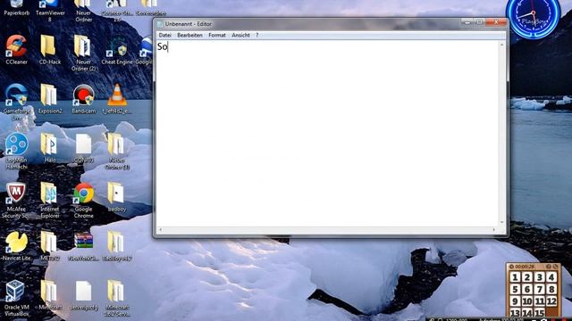Click tile 6 in the number puzzle
Viewport: 572px width, 321px height.
pos(527,289)
